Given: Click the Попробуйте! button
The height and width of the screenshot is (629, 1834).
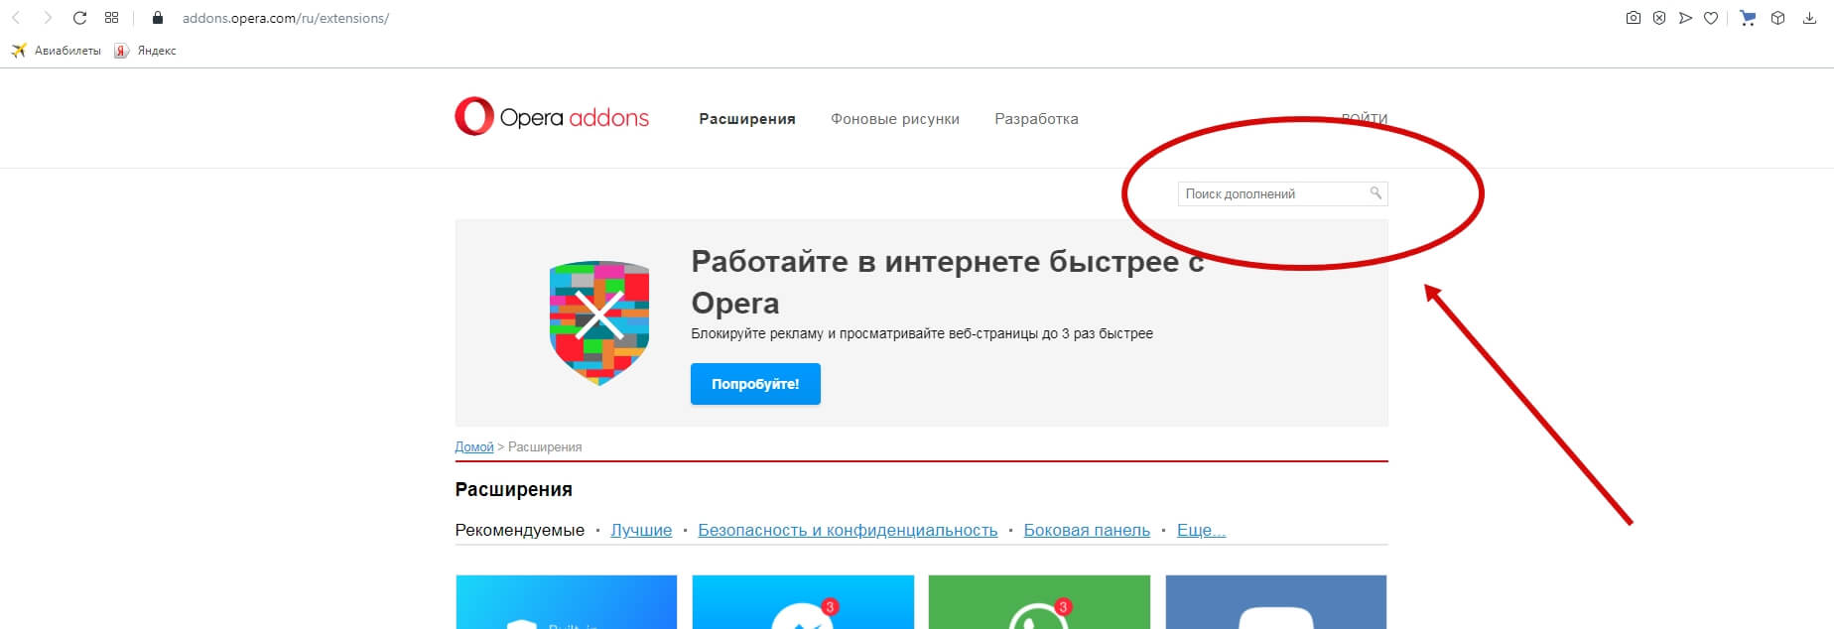Looking at the screenshot, I should pos(755,384).
